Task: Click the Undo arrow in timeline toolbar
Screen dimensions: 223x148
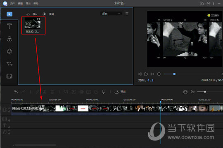Action: coord(16,92)
